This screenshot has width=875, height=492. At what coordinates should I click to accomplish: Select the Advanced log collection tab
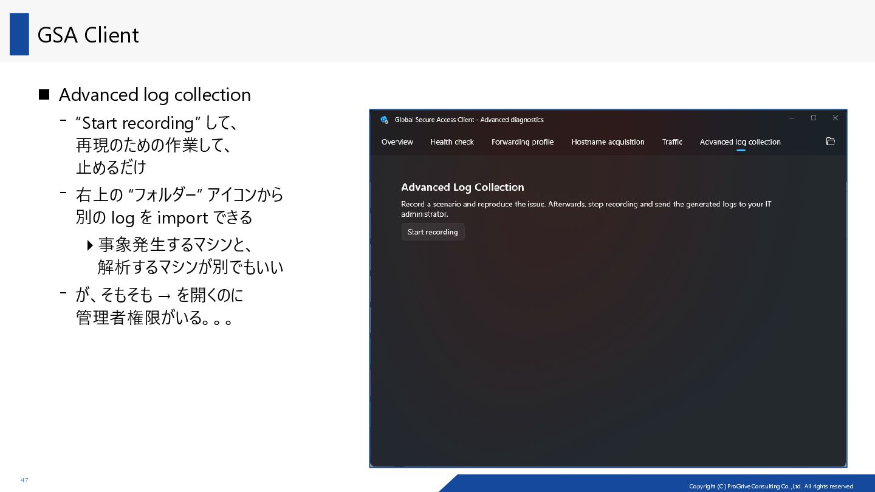tap(740, 142)
